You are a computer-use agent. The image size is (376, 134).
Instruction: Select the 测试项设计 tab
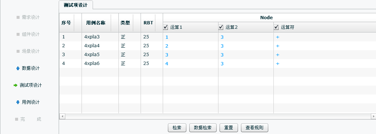point(76,5)
